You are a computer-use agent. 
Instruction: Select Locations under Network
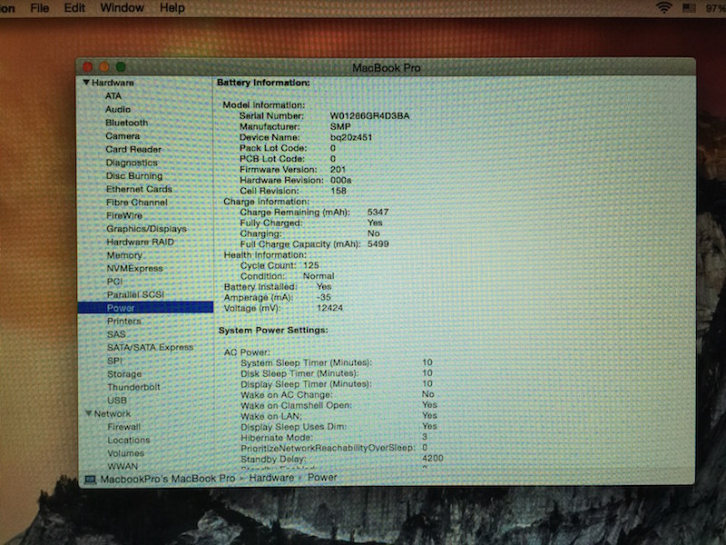click(129, 440)
